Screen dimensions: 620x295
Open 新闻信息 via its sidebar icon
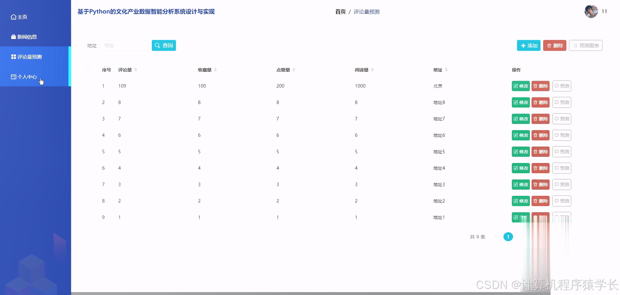[13, 37]
